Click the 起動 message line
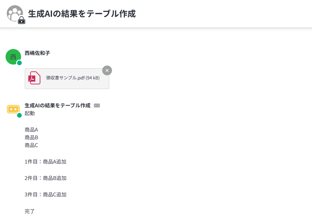 [x=30, y=113]
